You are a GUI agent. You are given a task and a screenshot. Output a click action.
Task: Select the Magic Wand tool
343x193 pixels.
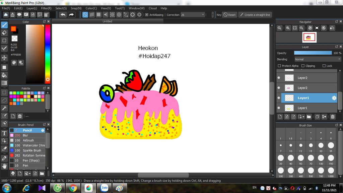(x=4, y=108)
